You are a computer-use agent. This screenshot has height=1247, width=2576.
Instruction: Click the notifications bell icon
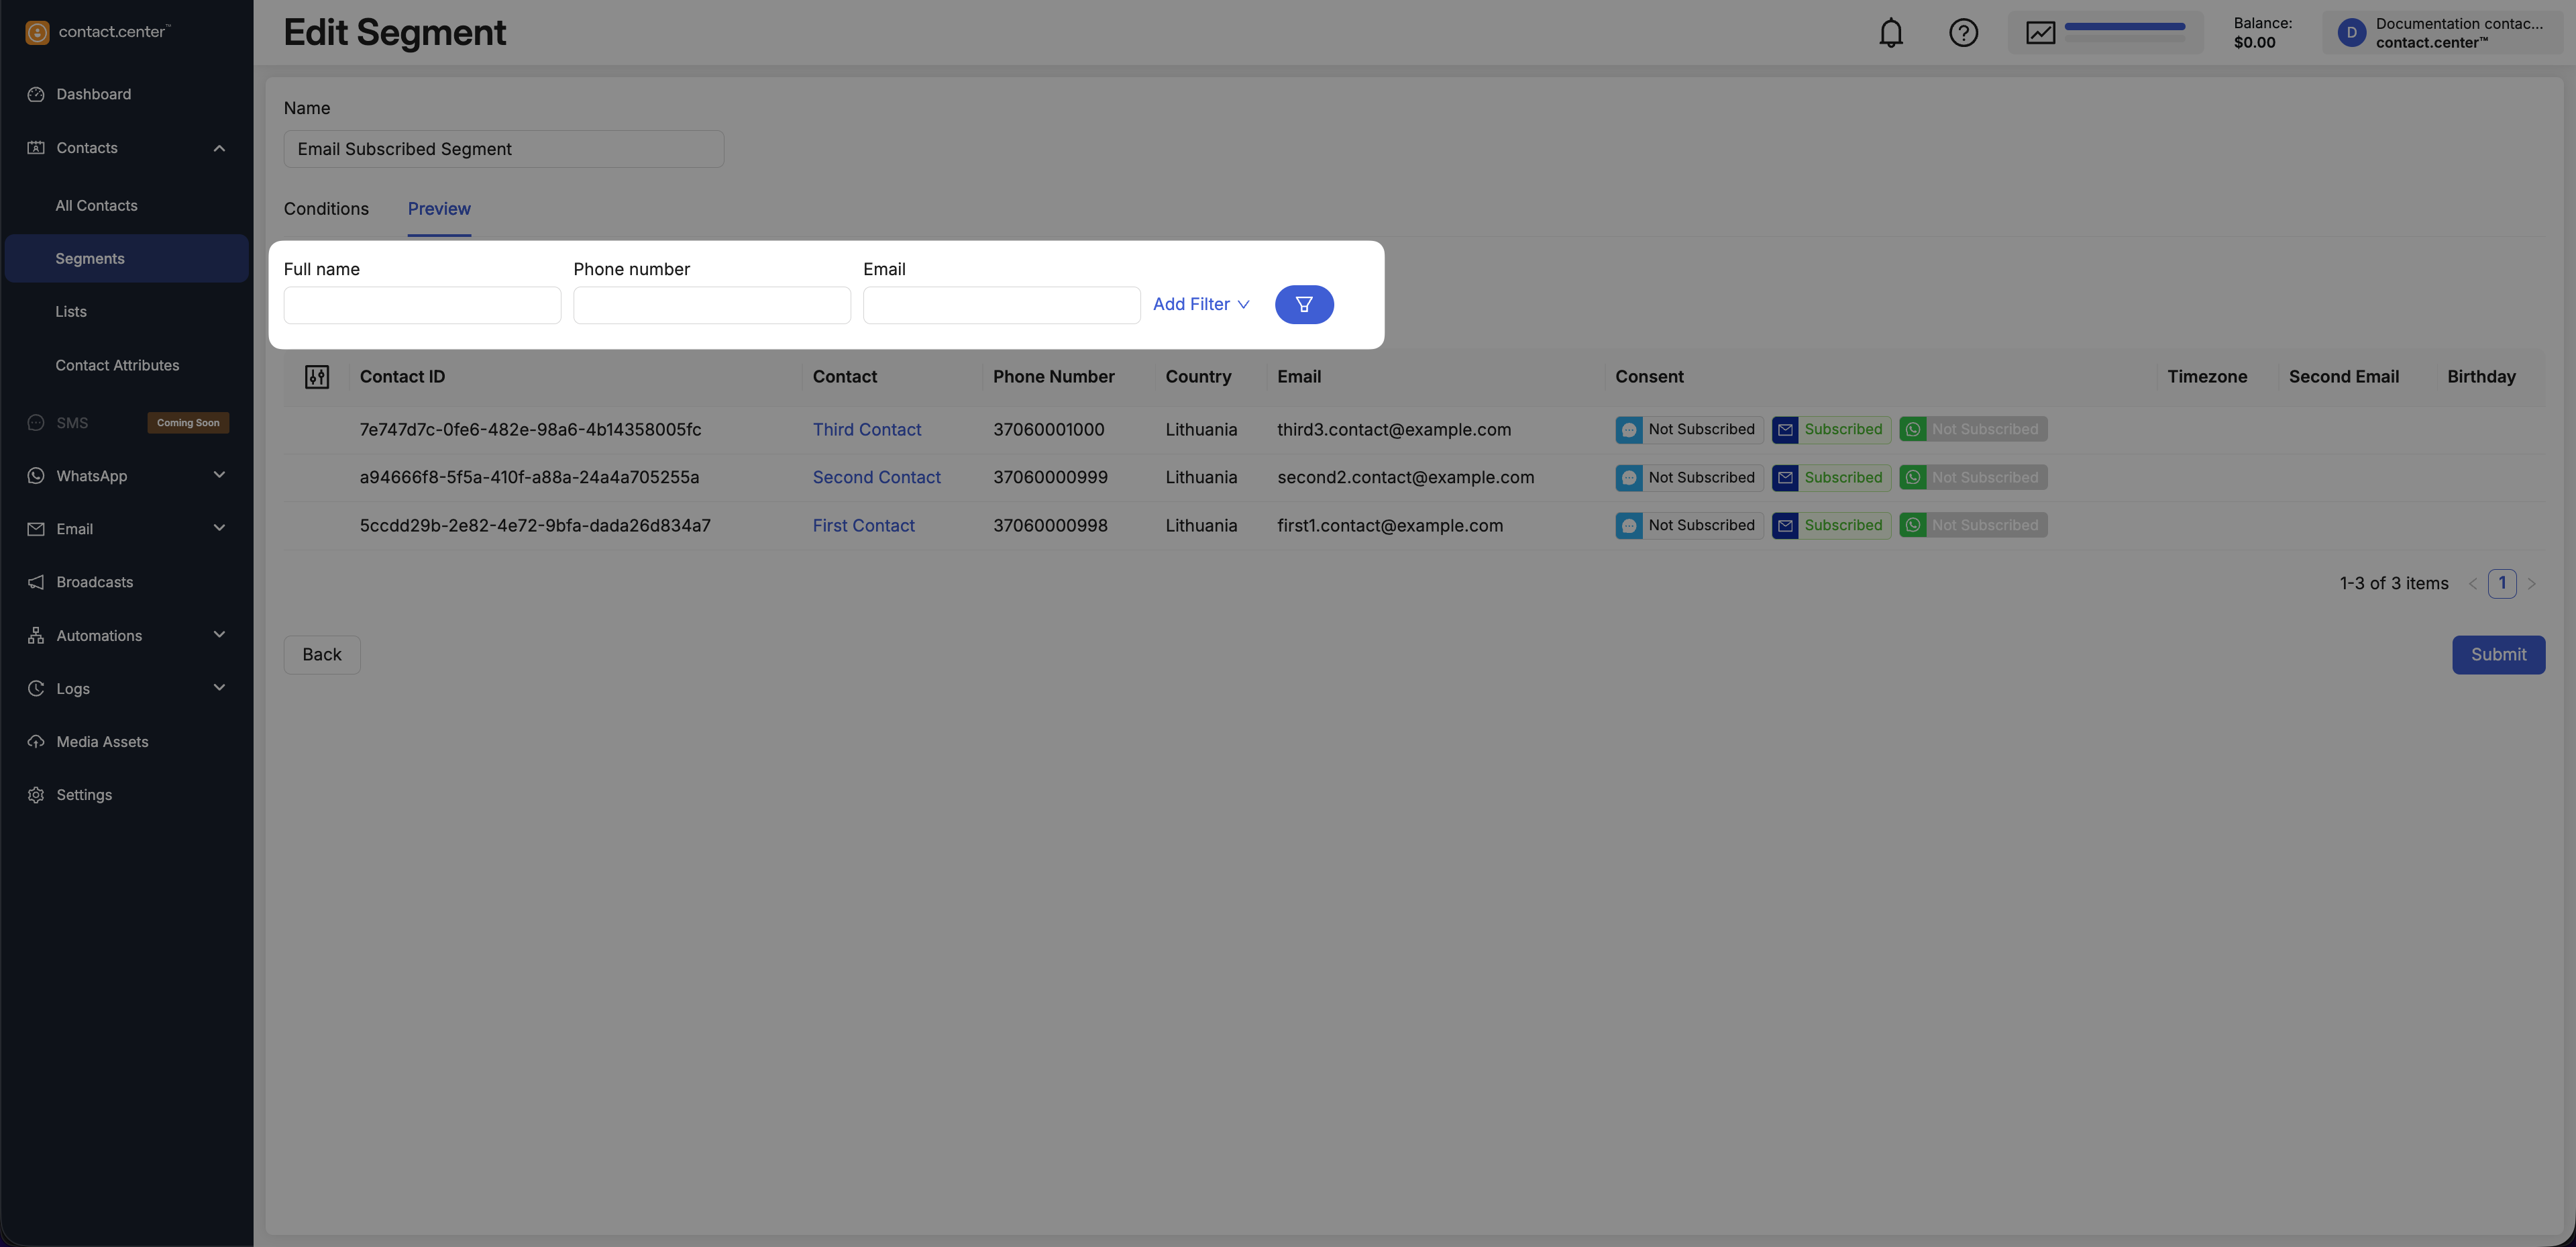click(1890, 33)
